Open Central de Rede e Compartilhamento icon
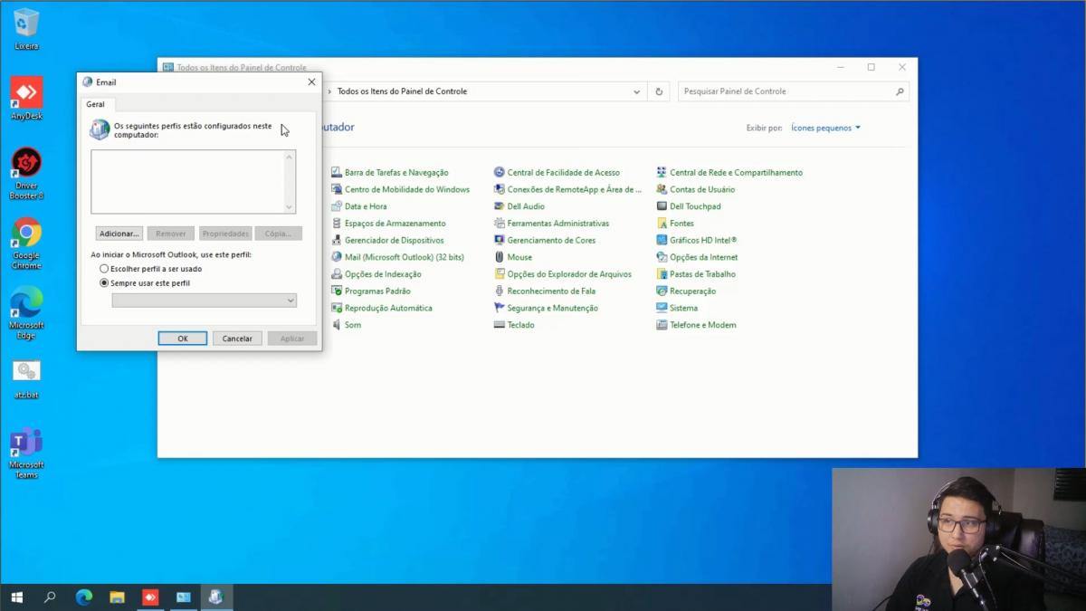Image resolution: width=1086 pixels, height=611 pixels. (x=662, y=172)
